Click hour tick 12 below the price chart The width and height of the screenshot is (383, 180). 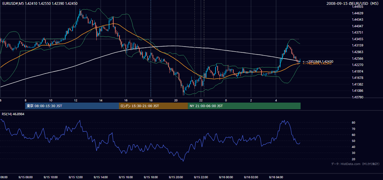click(x=76, y=100)
